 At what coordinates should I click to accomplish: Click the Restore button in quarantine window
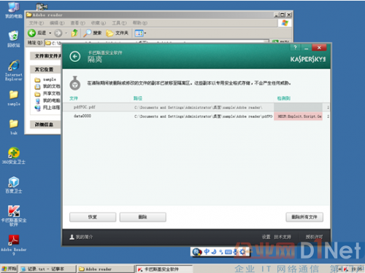[x=93, y=217]
